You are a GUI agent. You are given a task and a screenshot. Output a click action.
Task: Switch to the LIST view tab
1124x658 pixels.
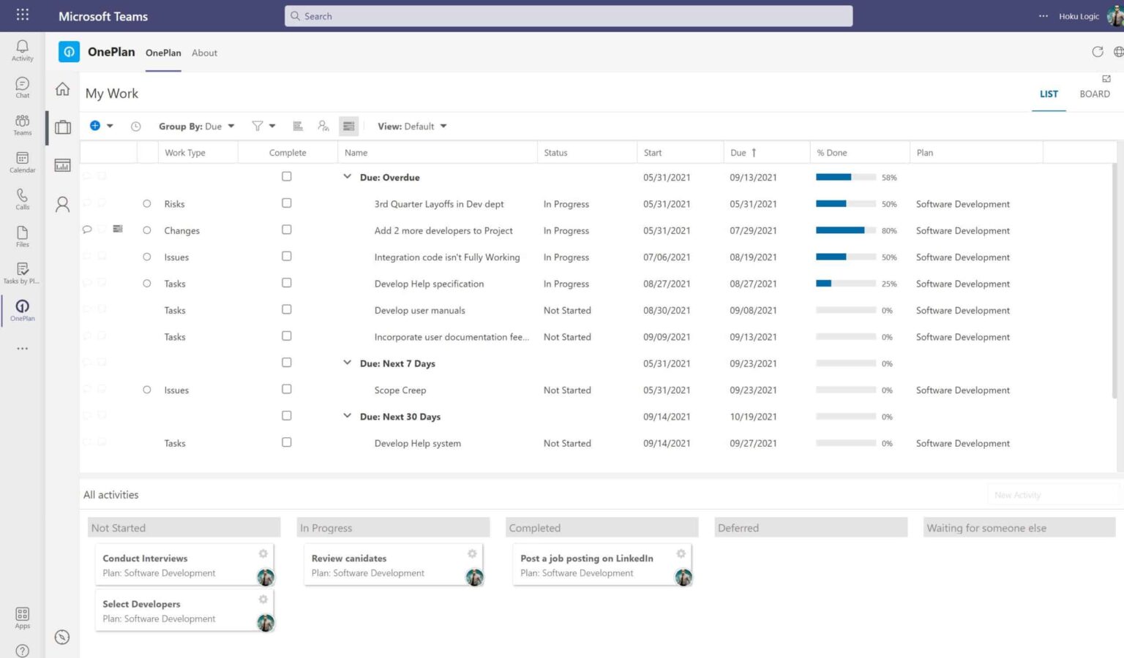pos(1049,94)
